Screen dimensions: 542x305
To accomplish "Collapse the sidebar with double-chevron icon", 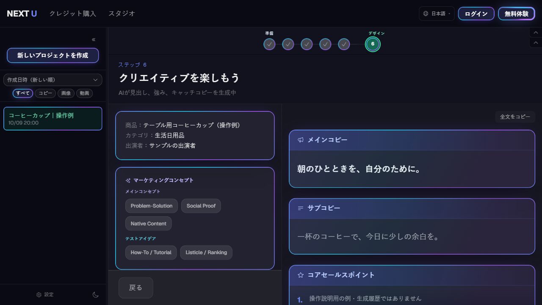I will pyautogui.click(x=94, y=39).
